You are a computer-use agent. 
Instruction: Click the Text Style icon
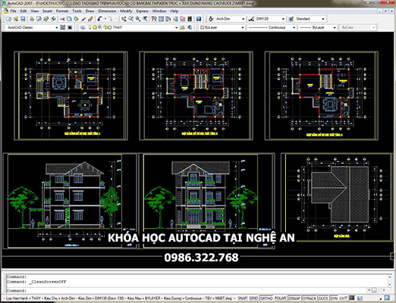tap(211, 19)
